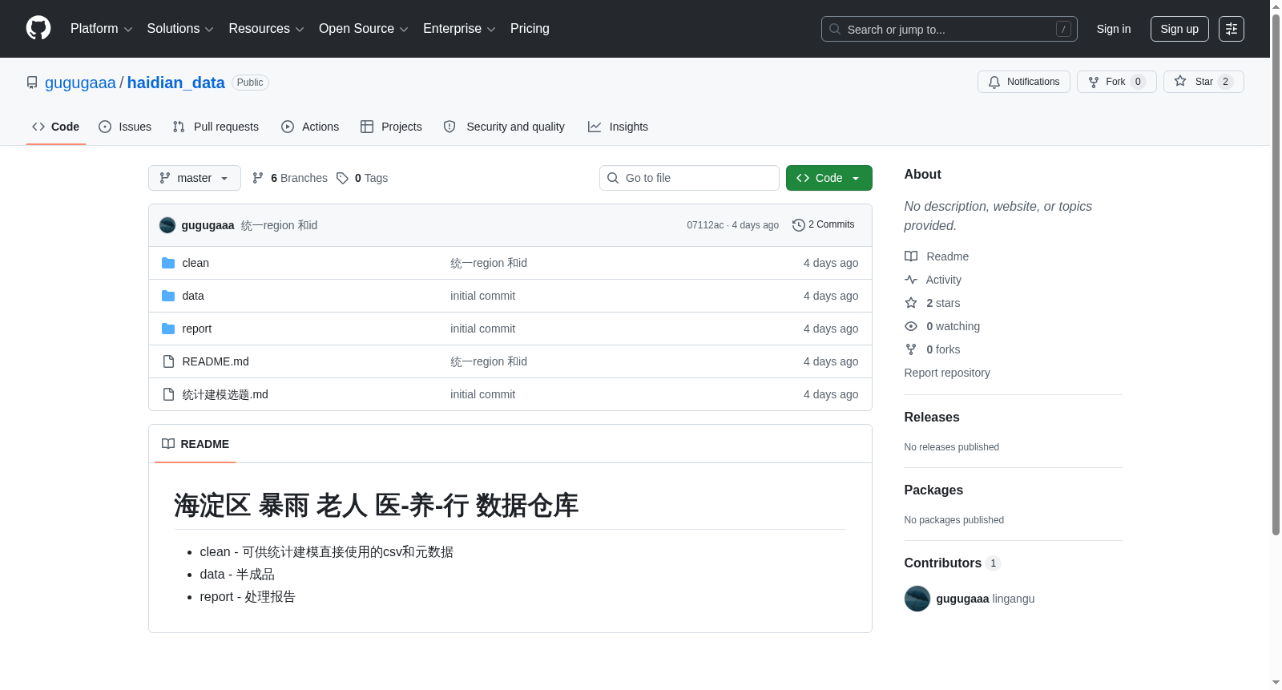This screenshot has width=1282, height=690.
Task: Click the README book icon above content
Action: (168, 444)
